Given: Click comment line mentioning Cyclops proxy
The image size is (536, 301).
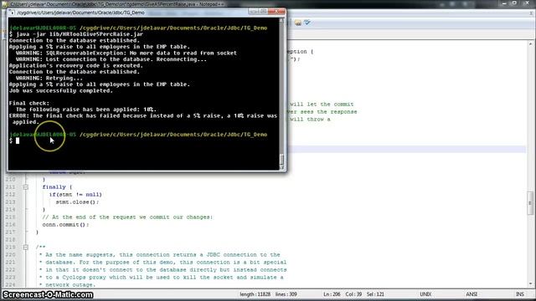Looking at the screenshot, I should [161, 277].
